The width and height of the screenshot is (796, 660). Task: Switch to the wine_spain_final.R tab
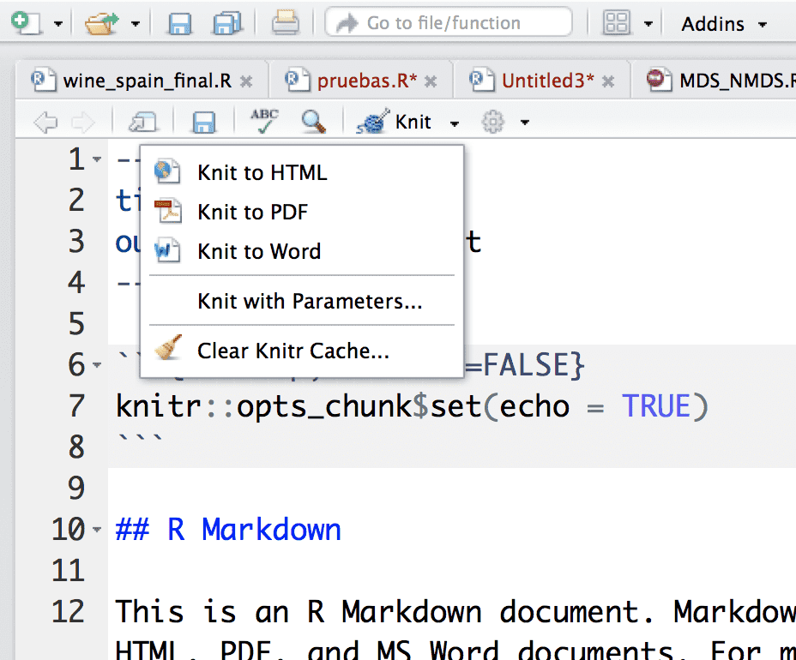click(x=148, y=81)
